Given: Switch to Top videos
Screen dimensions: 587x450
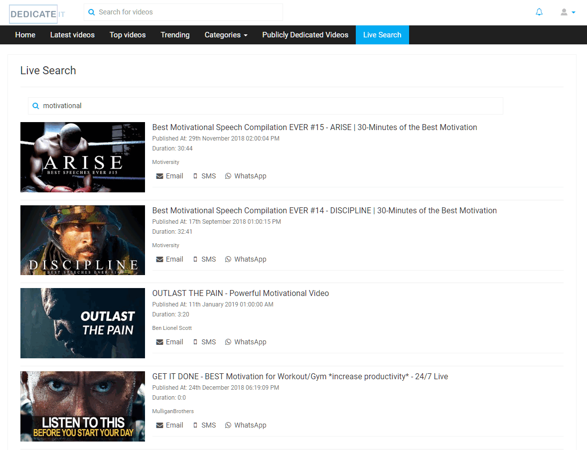Looking at the screenshot, I should coord(127,35).
